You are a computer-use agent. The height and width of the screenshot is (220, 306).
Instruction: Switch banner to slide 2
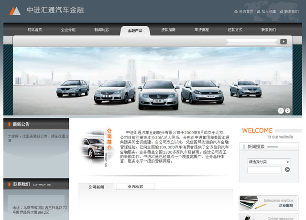point(288,111)
